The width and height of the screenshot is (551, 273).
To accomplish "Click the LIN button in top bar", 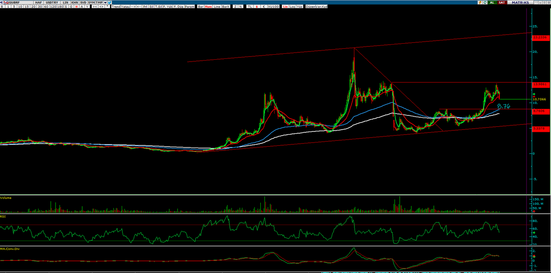I will (65, 3).
